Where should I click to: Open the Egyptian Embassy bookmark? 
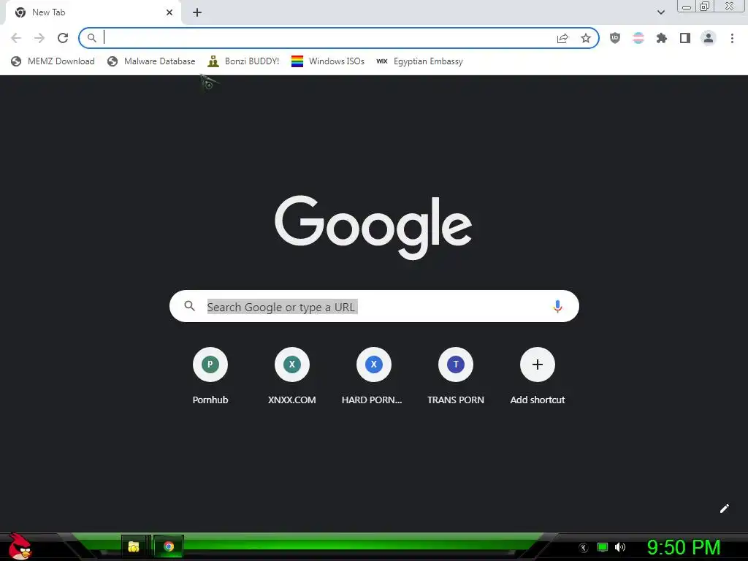pyautogui.click(x=420, y=61)
